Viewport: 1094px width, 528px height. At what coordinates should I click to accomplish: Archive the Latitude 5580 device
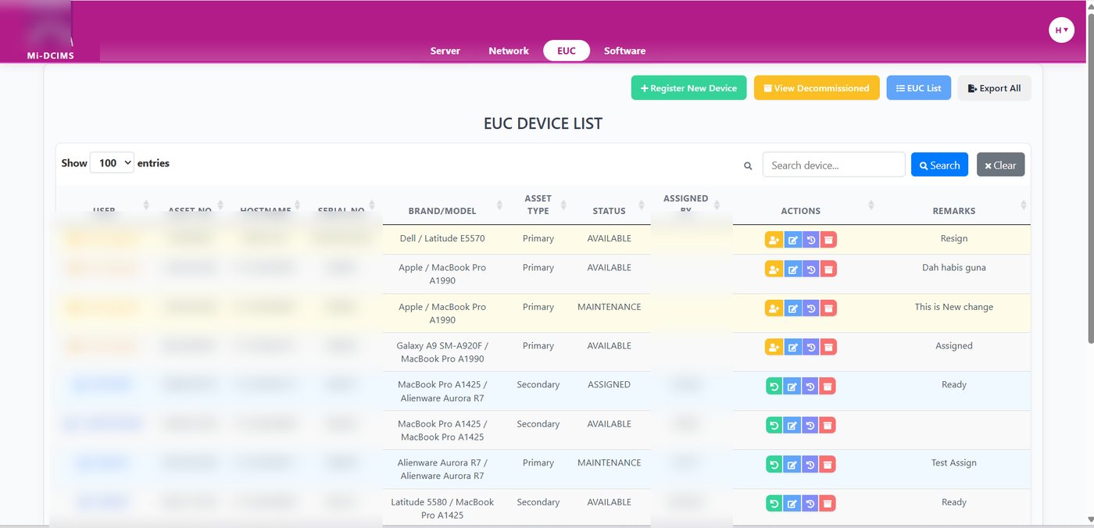[x=829, y=504]
